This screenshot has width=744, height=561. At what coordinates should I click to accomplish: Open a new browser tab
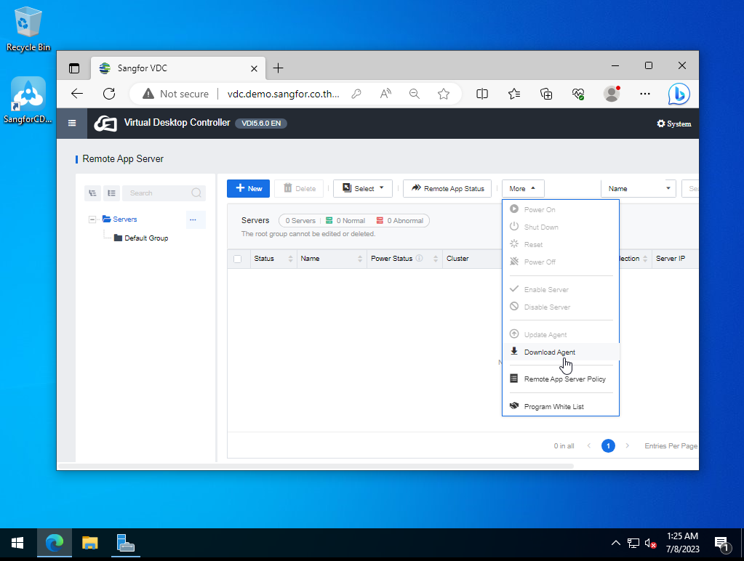tap(278, 68)
